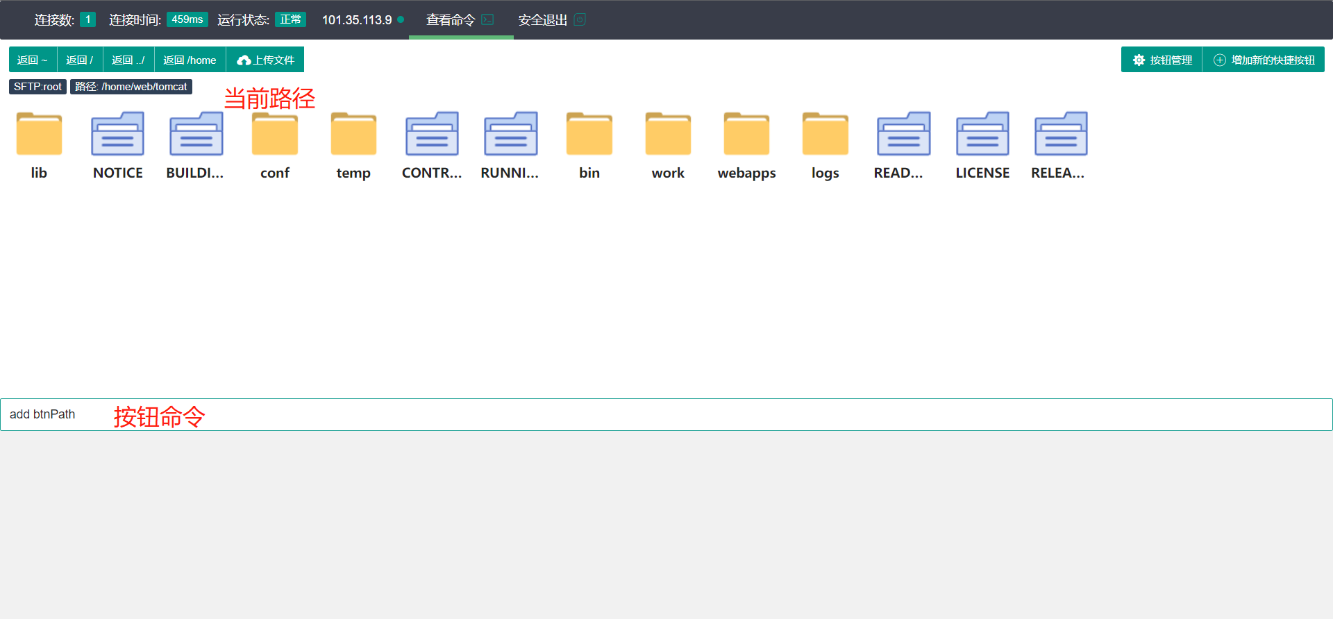This screenshot has width=1333, height=619.
Task: Click the 正常 running status badge
Action: point(290,19)
